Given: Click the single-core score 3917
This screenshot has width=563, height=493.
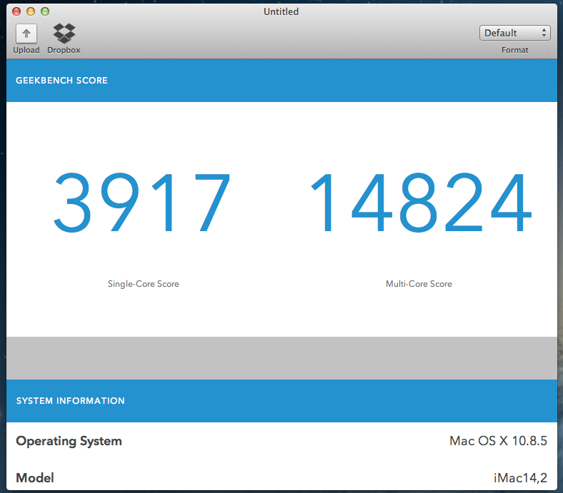Looking at the screenshot, I should point(141,203).
